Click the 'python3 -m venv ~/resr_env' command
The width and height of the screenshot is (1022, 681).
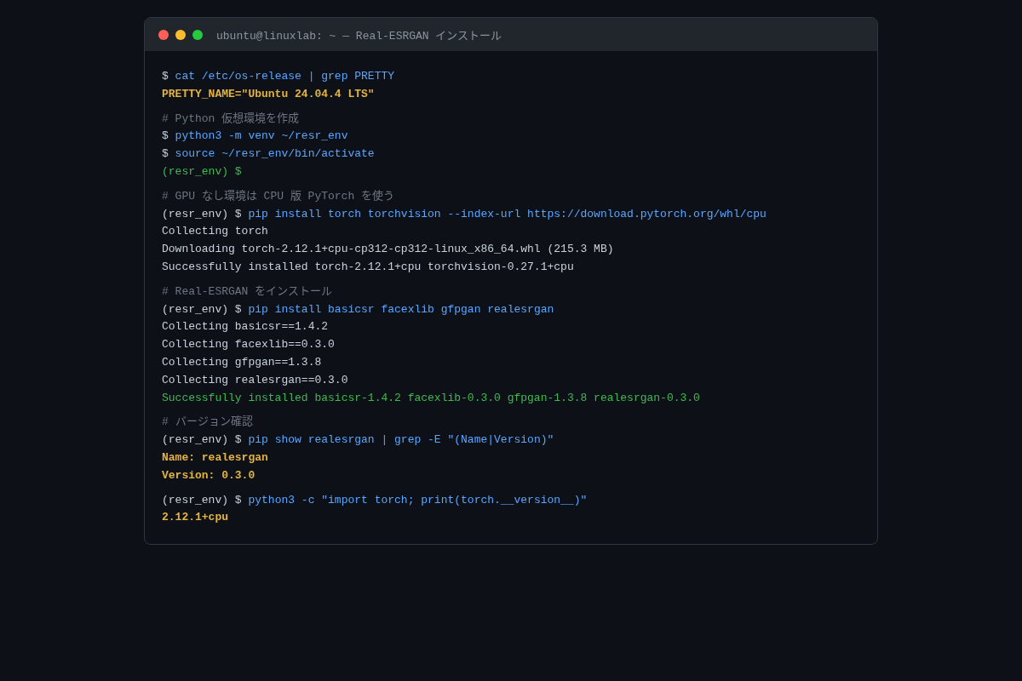(261, 136)
